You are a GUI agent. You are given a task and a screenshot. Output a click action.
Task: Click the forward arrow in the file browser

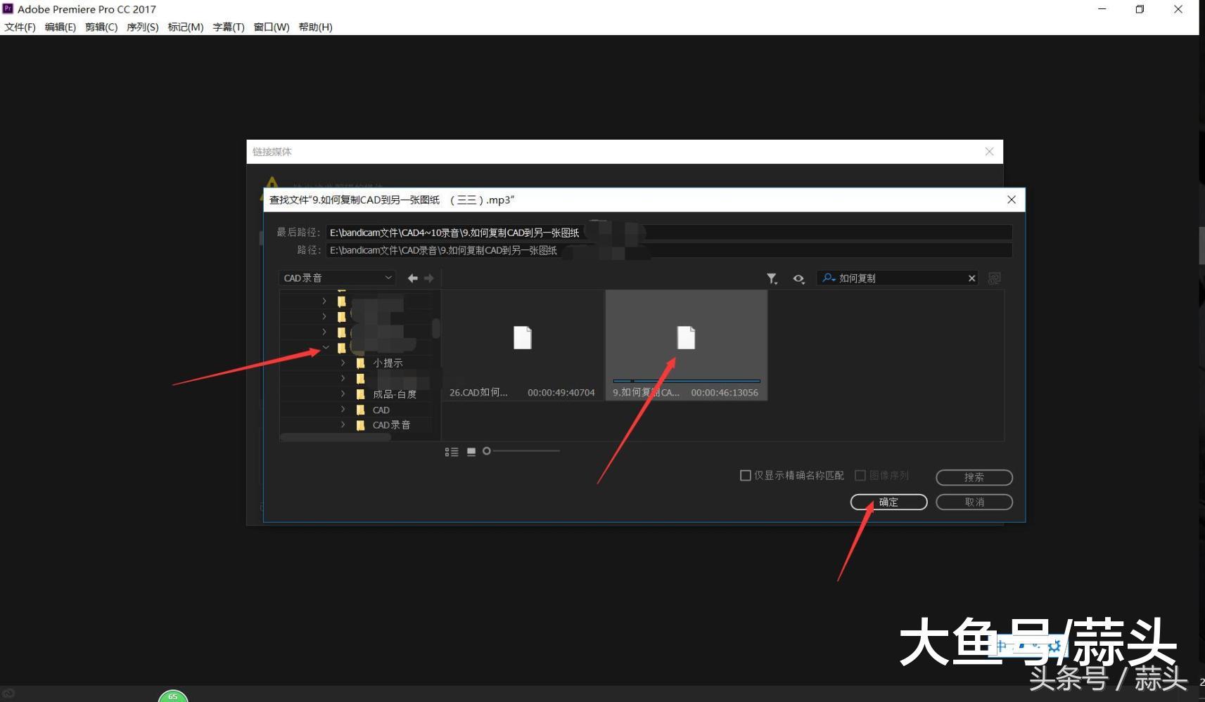coord(429,278)
